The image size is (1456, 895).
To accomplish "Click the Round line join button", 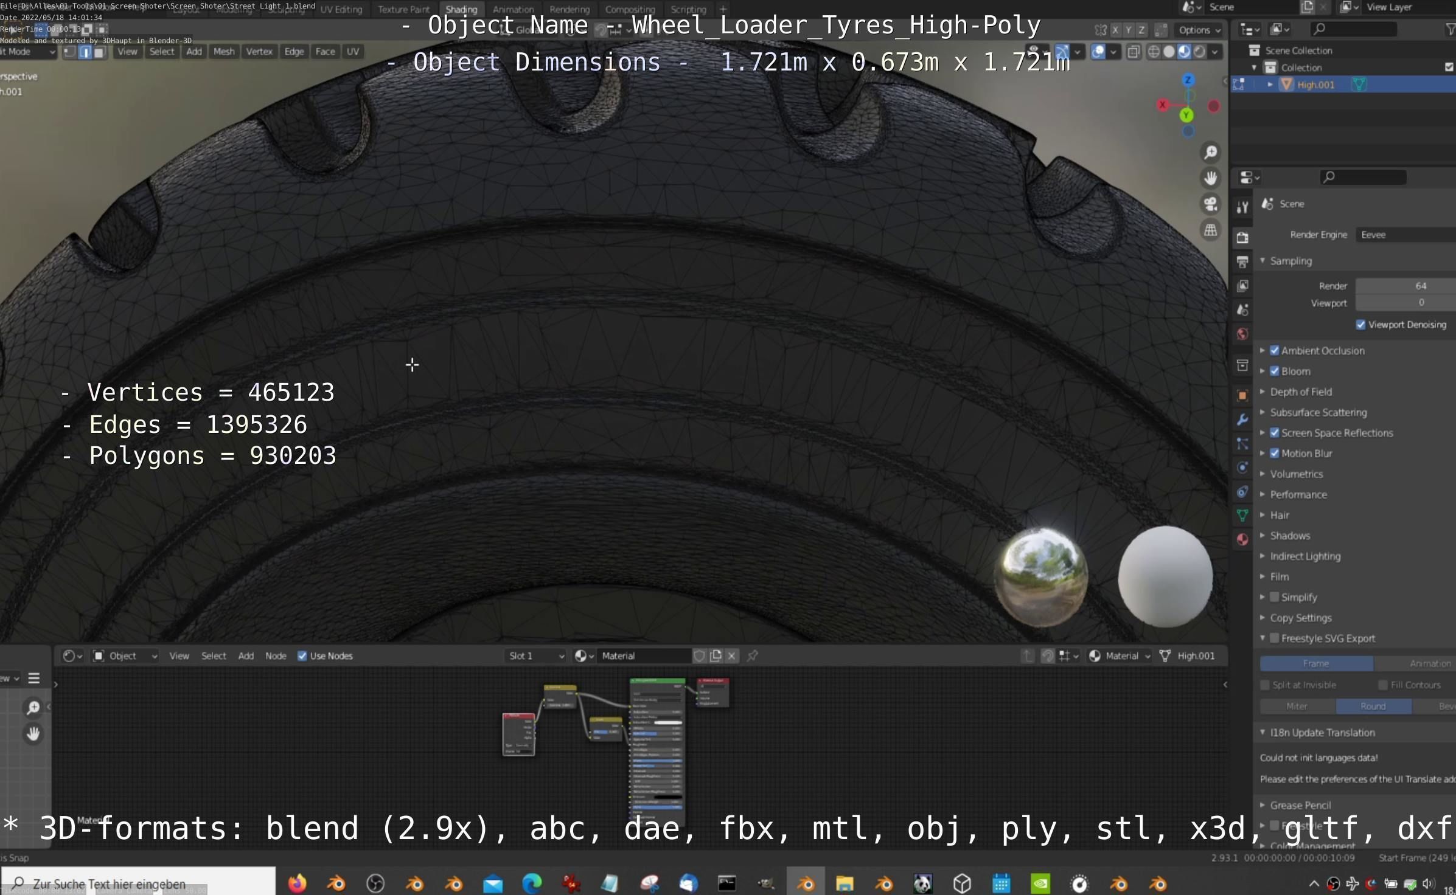I will (x=1373, y=706).
